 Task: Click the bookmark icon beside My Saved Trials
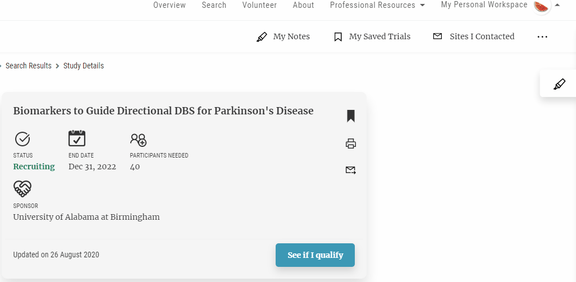pyautogui.click(x=338, y=36)
